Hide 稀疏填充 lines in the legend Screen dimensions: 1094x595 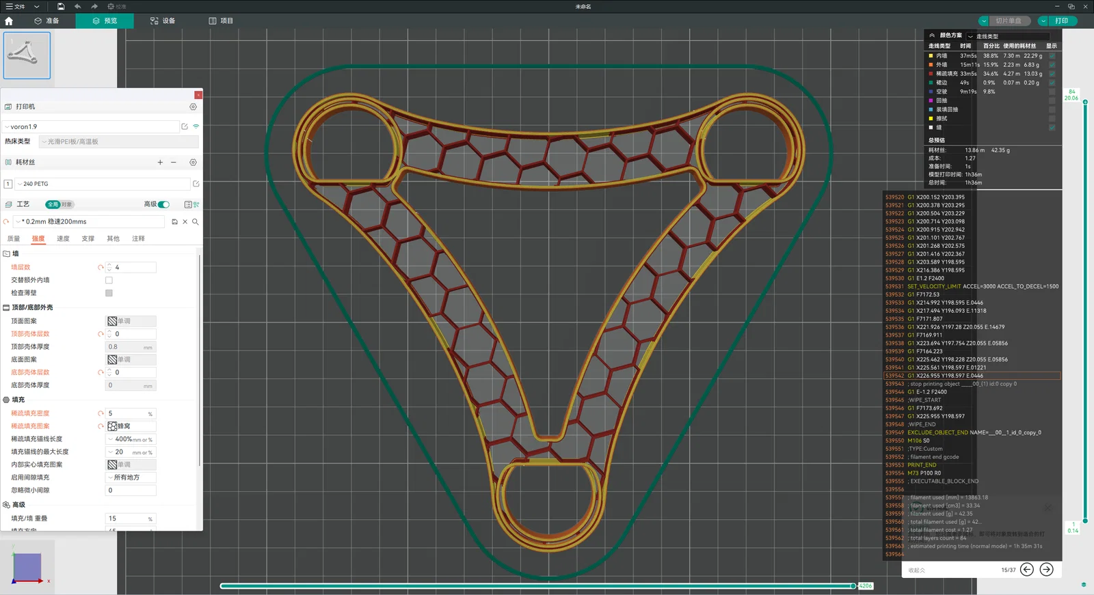click(x=1052, y=74)
